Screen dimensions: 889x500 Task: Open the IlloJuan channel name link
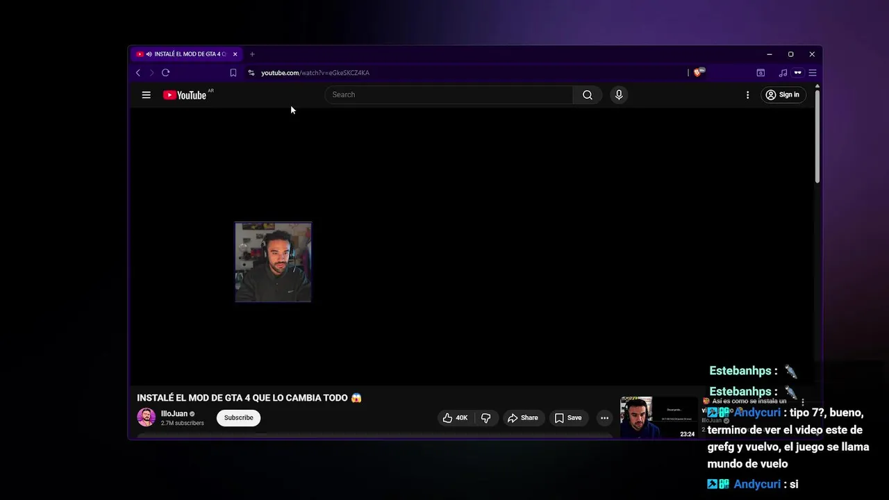[174, 414]
